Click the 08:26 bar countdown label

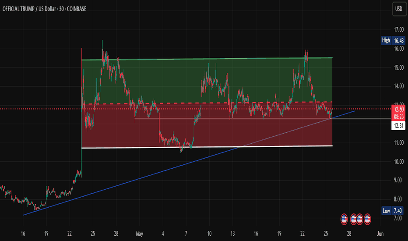[398, 117]
